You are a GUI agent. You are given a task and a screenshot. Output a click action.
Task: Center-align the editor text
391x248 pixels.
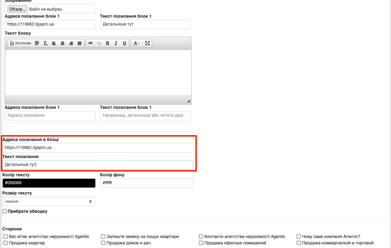[63, 43]
